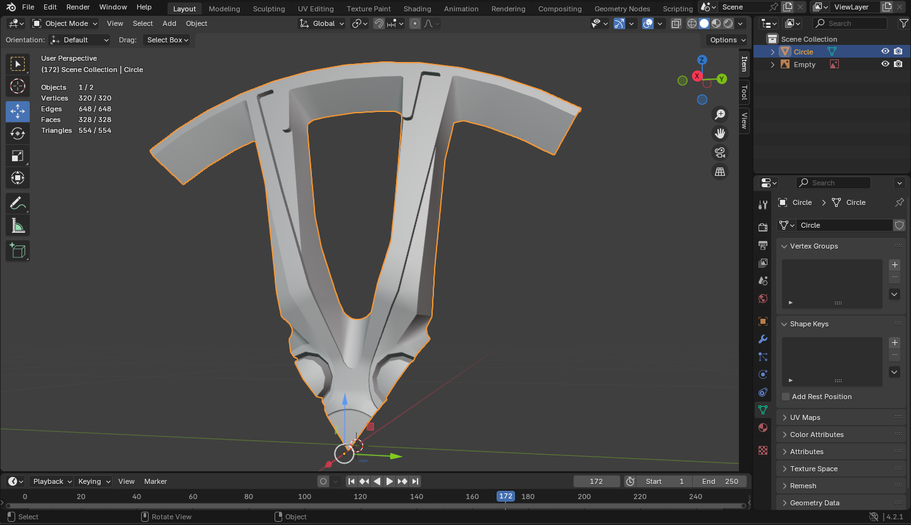The width and height of the screenshot is (911, 525).
Task: Disable the Circle object in renders
Action: click(898, 52)
